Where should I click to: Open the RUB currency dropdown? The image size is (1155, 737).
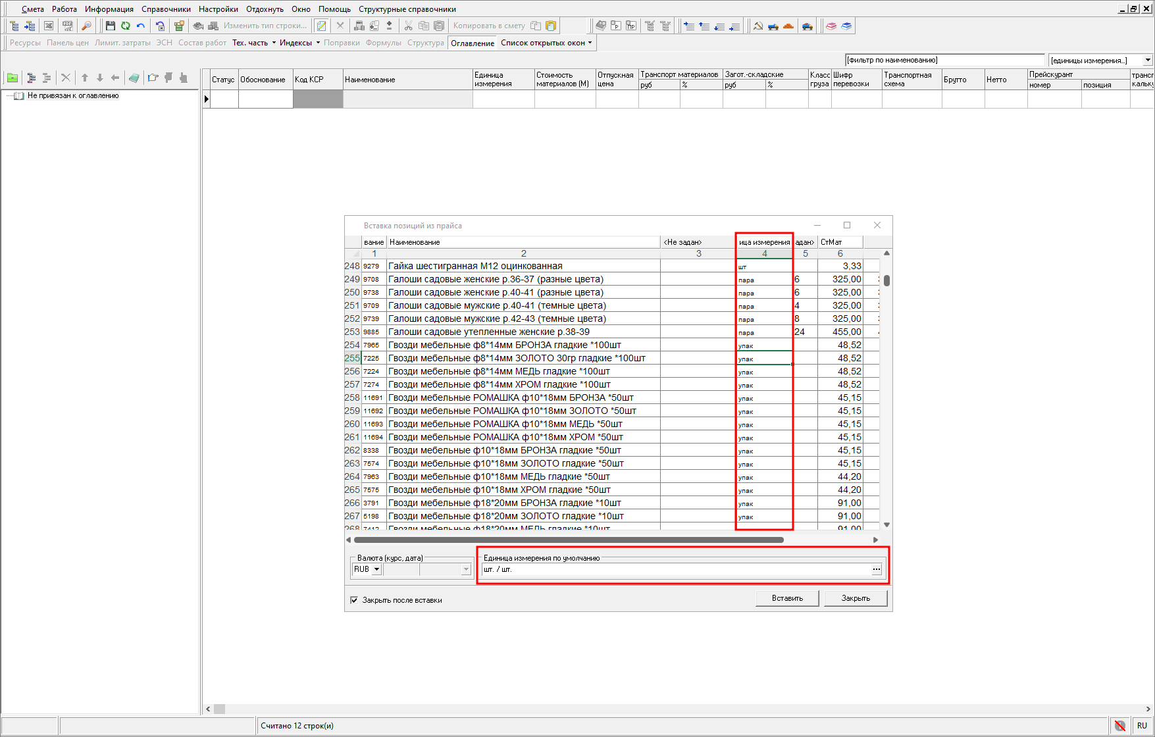tap(376, 570)
